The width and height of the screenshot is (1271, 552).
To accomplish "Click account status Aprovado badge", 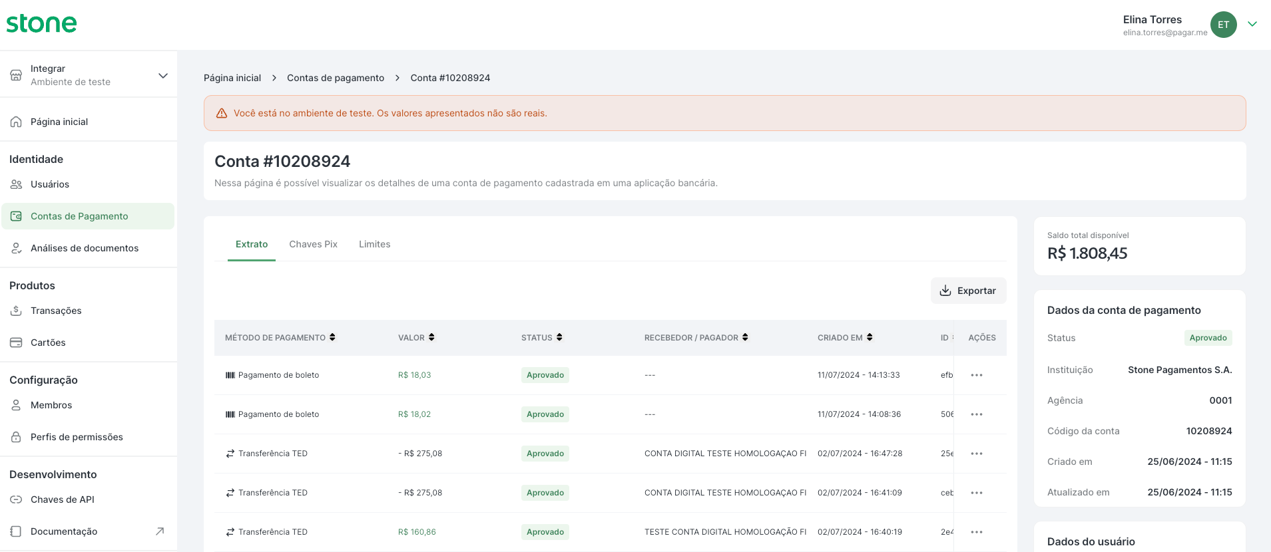I will pos(1208,338).
